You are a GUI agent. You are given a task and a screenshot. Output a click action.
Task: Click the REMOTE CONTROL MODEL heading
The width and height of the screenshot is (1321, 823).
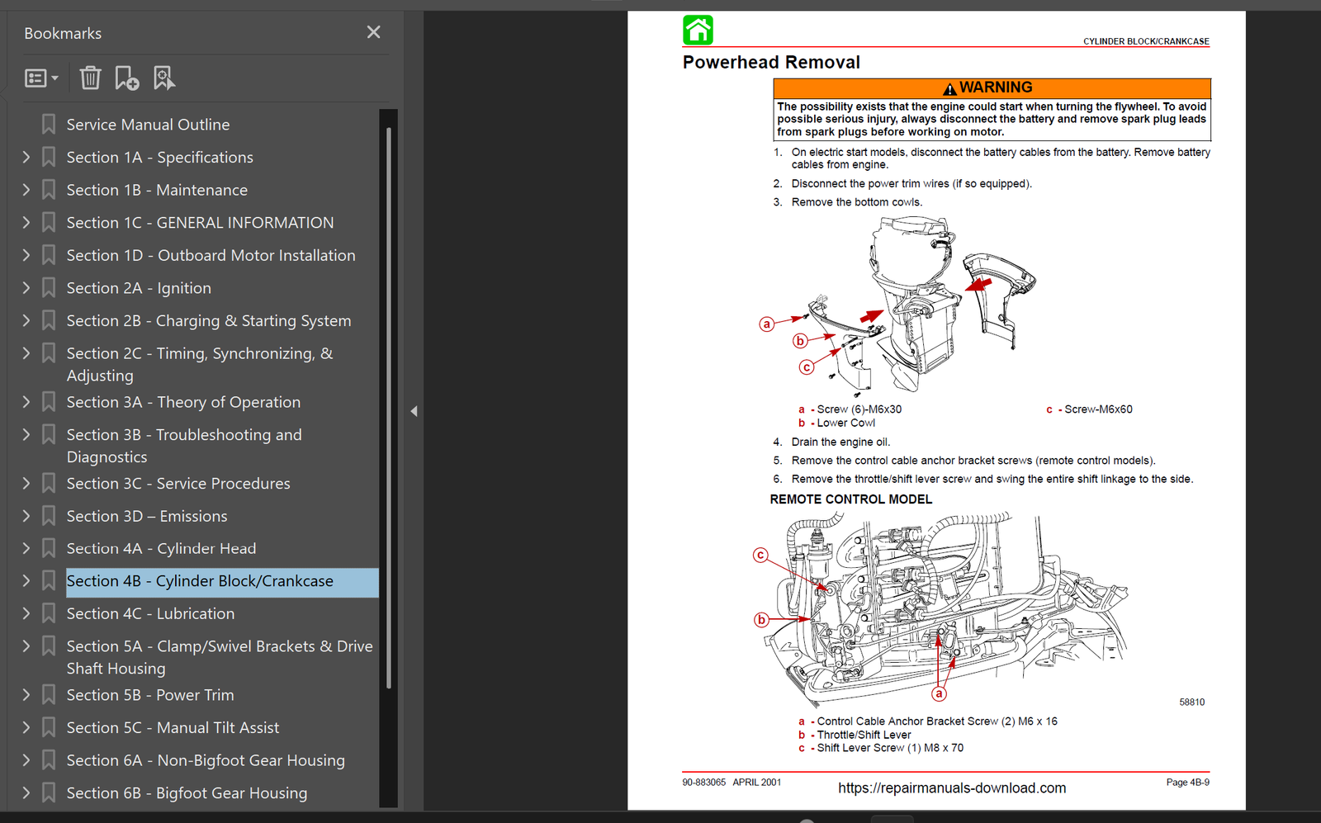click(851, 499)
